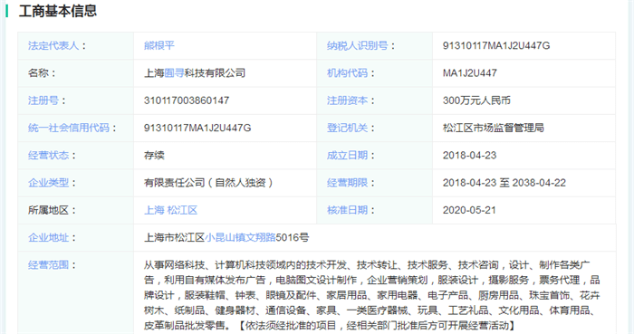Click the 注册号 label link
Viewport: 634px width, 334px height.
coord(43,100)
